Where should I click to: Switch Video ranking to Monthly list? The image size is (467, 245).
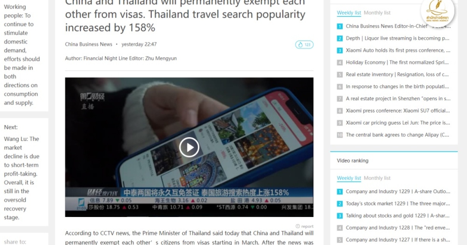point(377,178)
